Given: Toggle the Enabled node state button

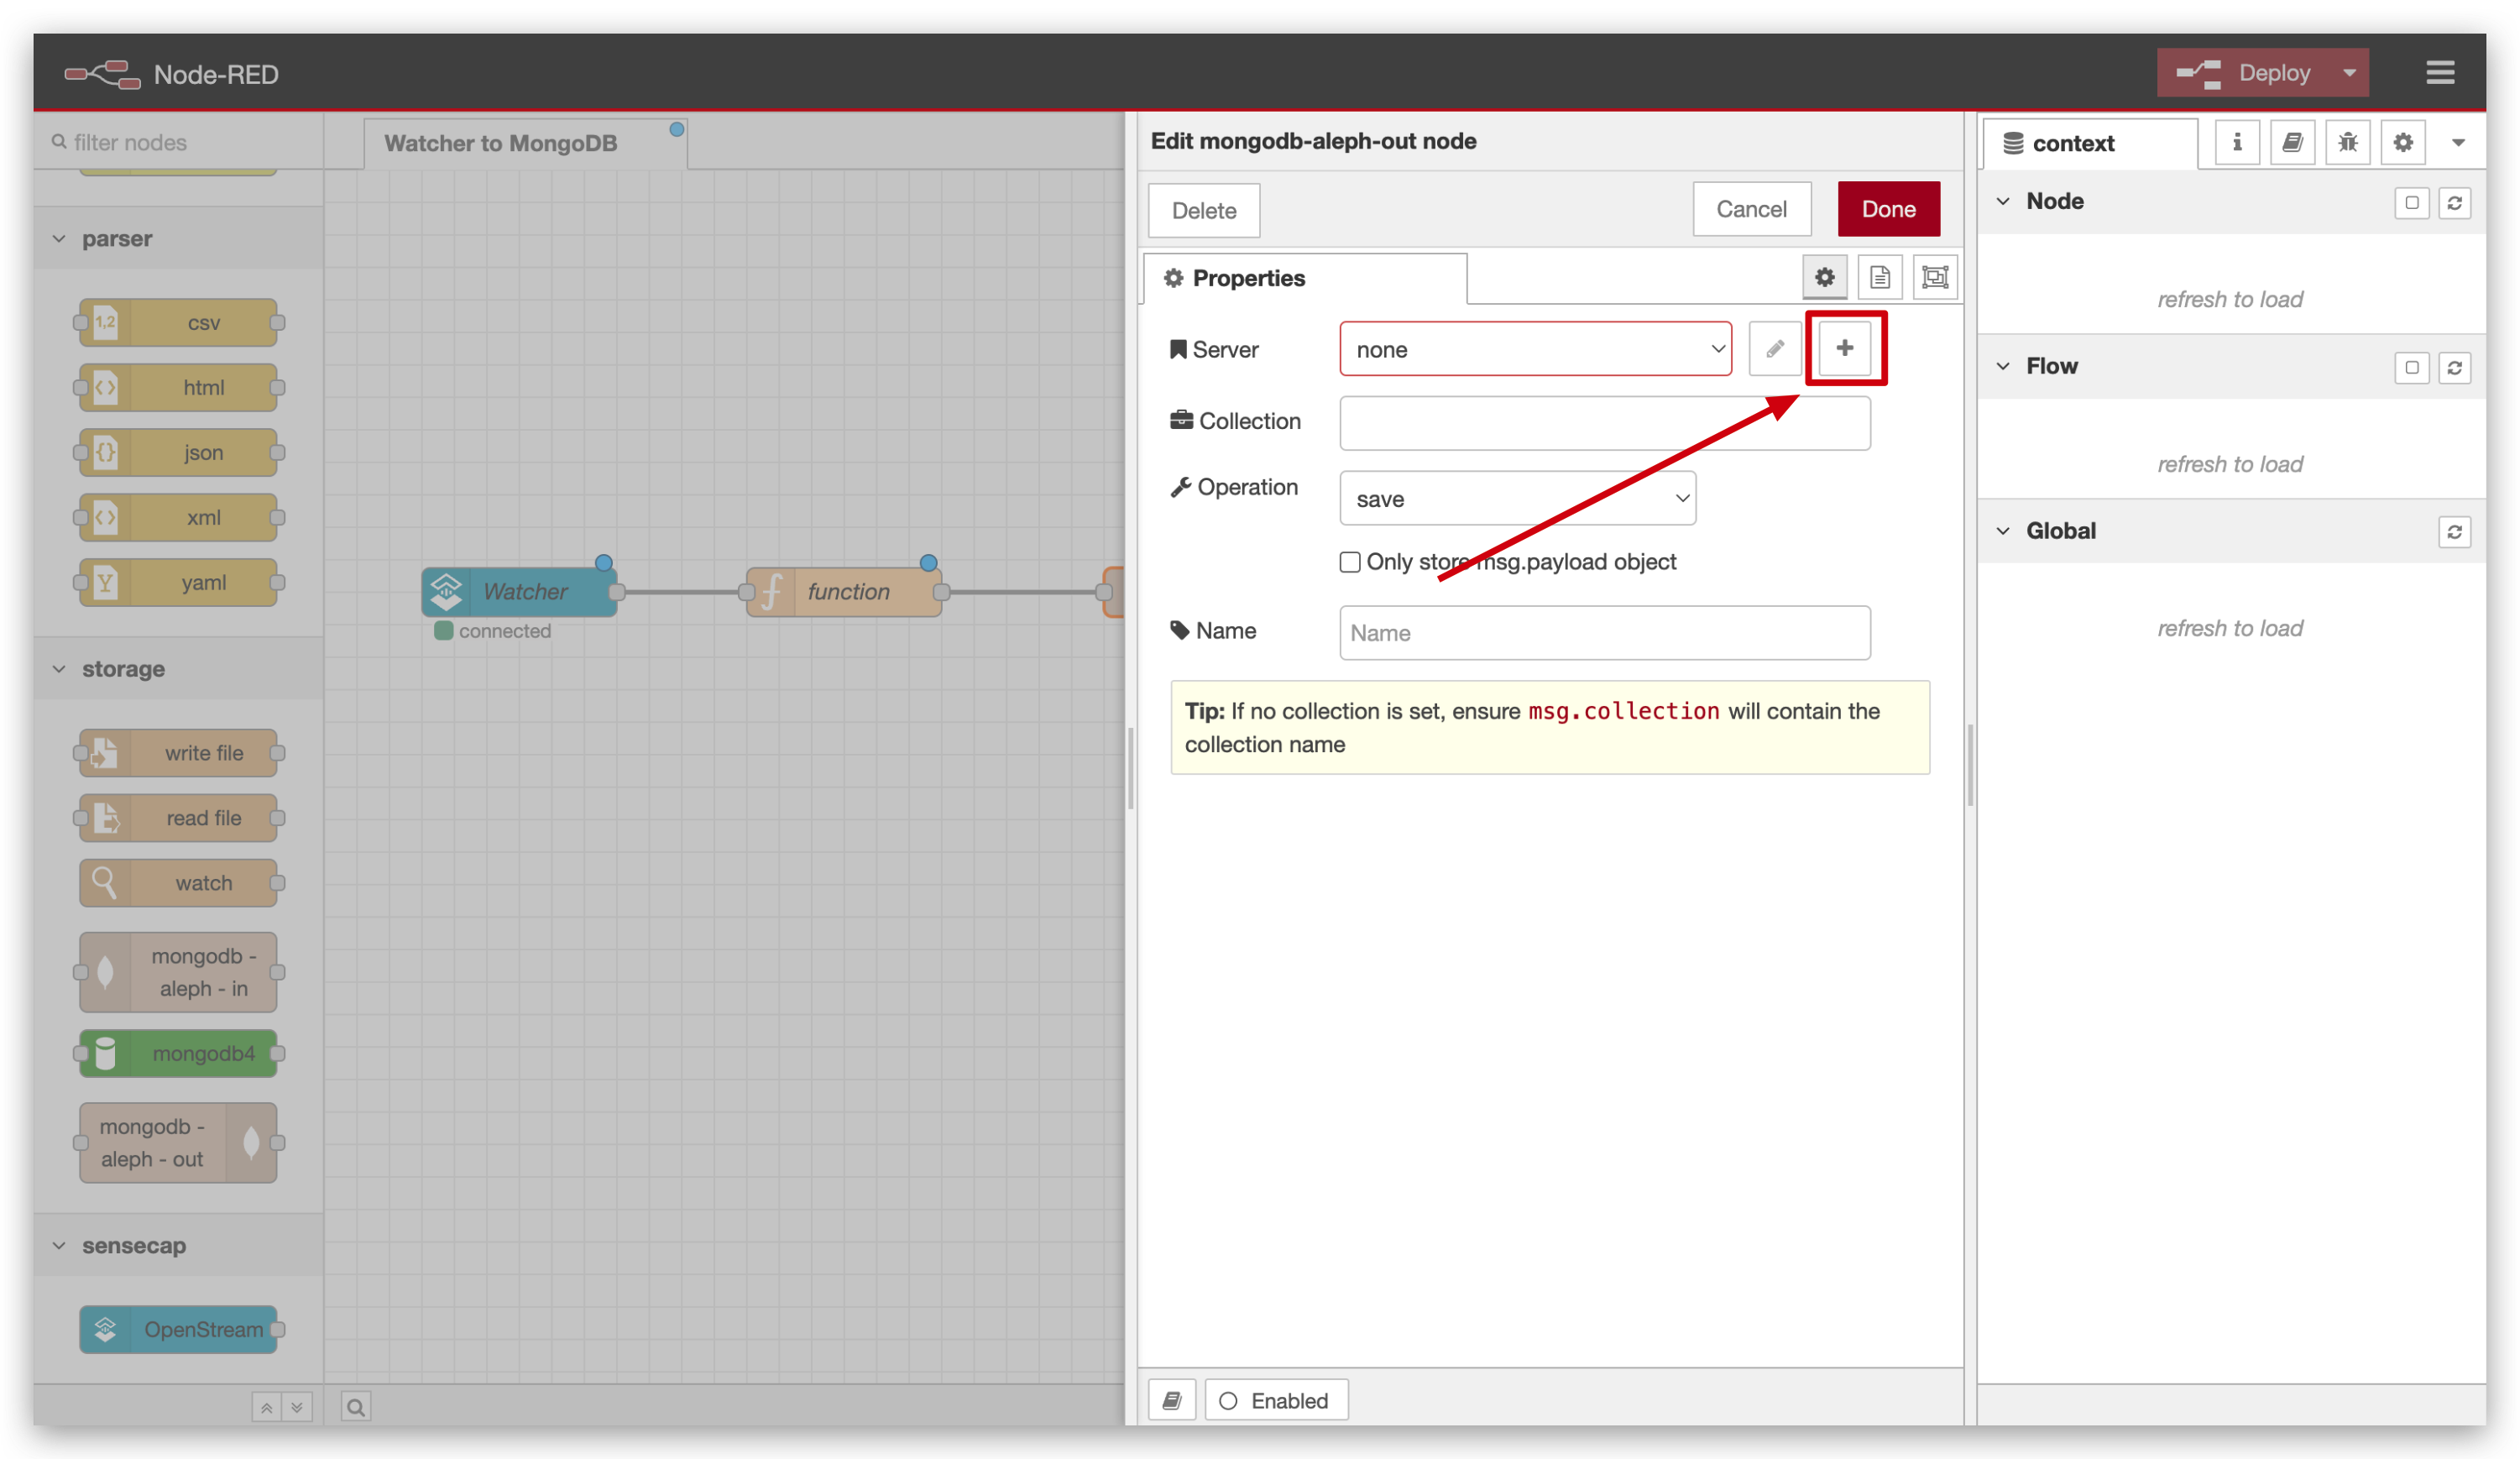Looking at the screenshot, I should (1276, 1400).
